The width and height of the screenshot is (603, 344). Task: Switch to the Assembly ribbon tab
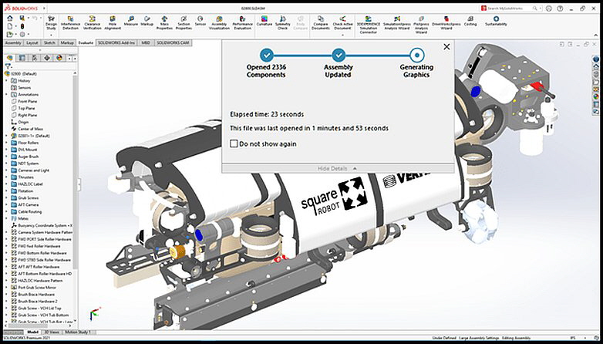click(13, 42)
